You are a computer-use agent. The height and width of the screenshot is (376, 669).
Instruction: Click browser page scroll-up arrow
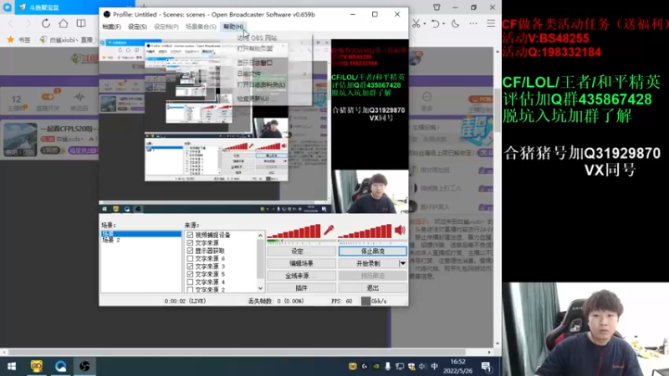(498, 52)
